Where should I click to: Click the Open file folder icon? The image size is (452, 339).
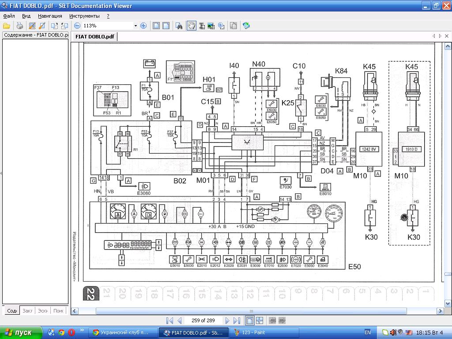tap(7, 26)
